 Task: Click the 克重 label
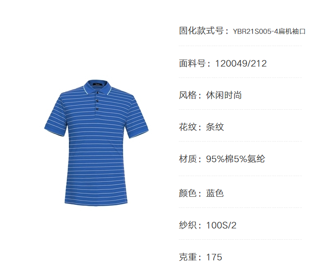(x=188, y=257)
